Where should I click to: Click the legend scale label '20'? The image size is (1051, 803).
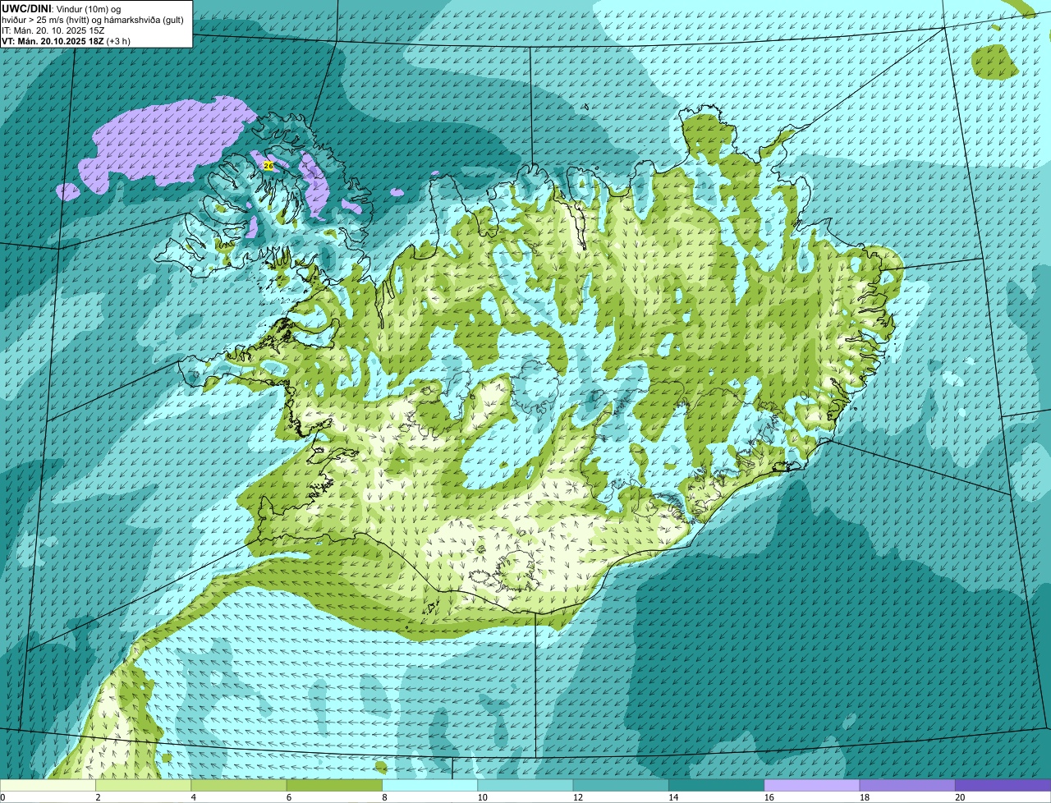[960, 797]
